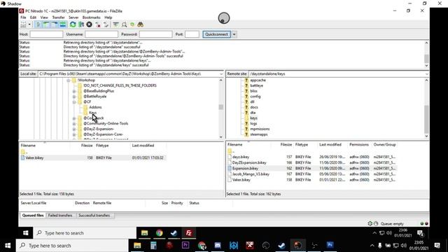The image size is (448, 252).
Task: Toggle the remote directory tree display
Action: (x=54, y=24)
